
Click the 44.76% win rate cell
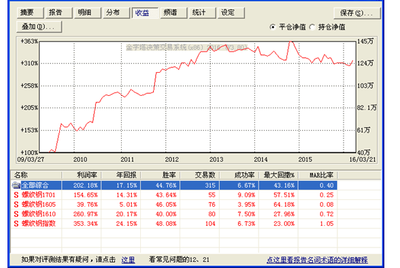tap(166, 186)
